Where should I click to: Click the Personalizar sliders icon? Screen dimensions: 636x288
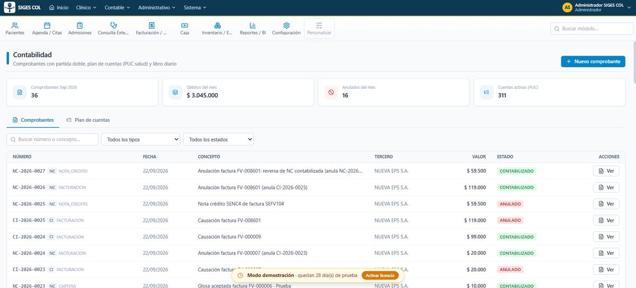tap(319, 25)
